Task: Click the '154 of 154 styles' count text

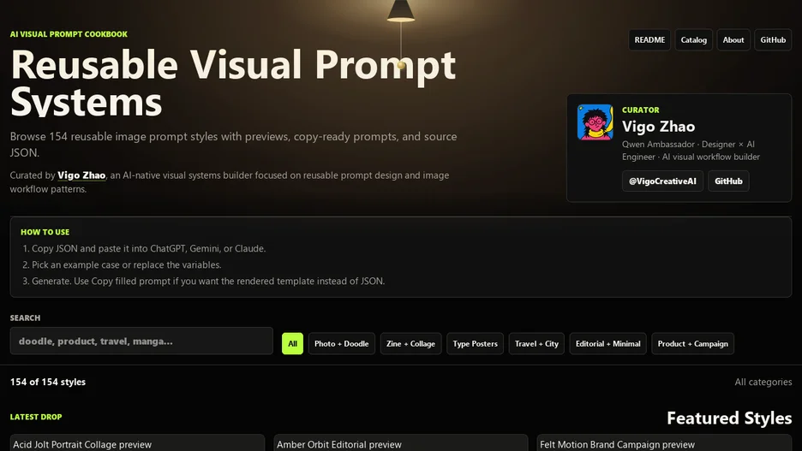Action: (48, 382)
